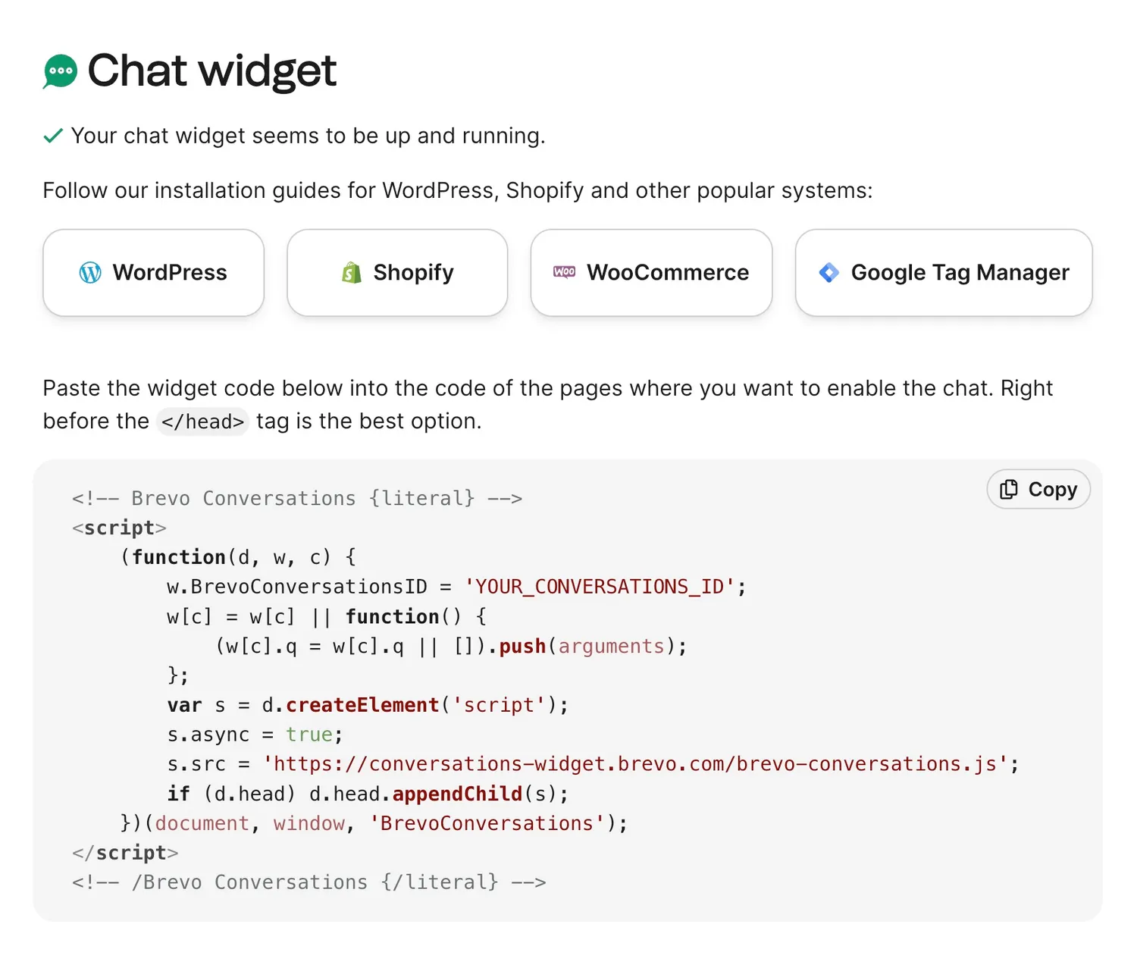Click the "up and running" status message

[x=308, y=136]
